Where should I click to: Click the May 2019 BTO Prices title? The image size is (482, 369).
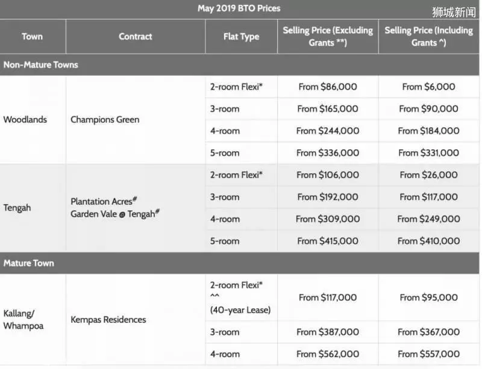coord(239,8)
